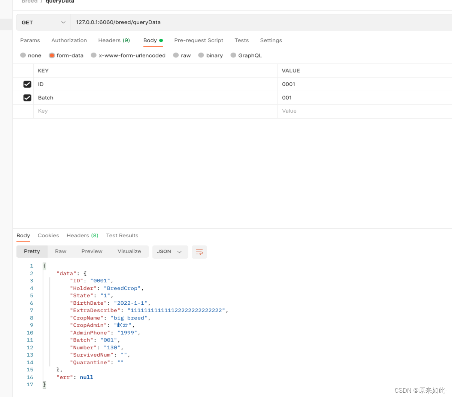This screenshot has height=397, width=452.
Task: Click the request URL input field
Action: [261, 22]
